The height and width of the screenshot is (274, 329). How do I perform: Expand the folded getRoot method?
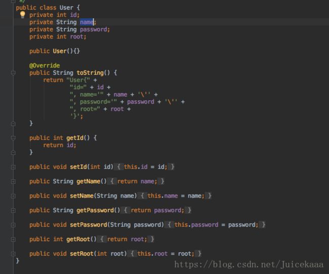click(x=13, y=240)
